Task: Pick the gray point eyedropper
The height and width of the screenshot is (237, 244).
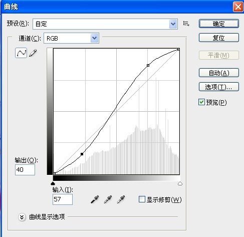Action: [x=108, y=199]
